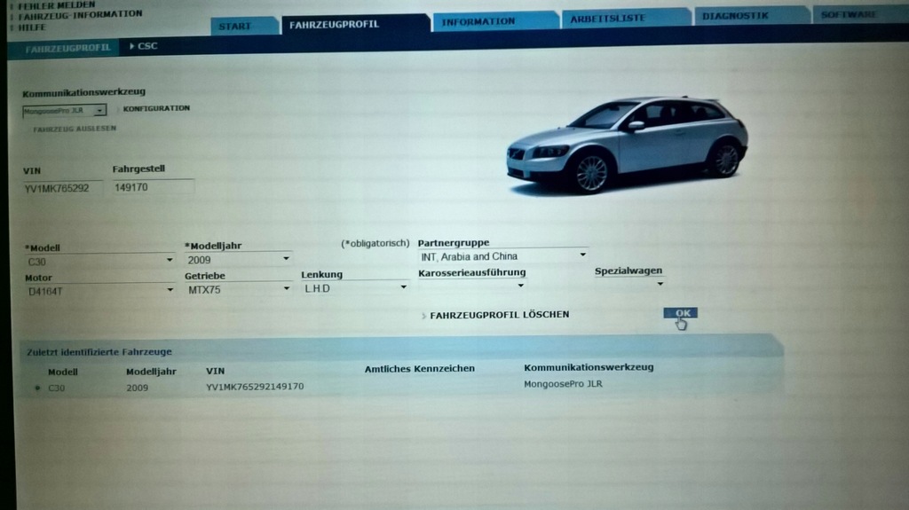Expand the Karosserieausführung dropdown
Viewport: 909px width, 510px height.
[472, 285]
